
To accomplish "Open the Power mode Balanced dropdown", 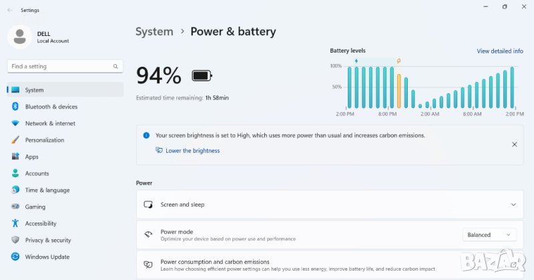I will coord(489,235).
